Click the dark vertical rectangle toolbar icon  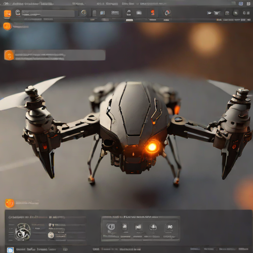(x=94, y=13)
